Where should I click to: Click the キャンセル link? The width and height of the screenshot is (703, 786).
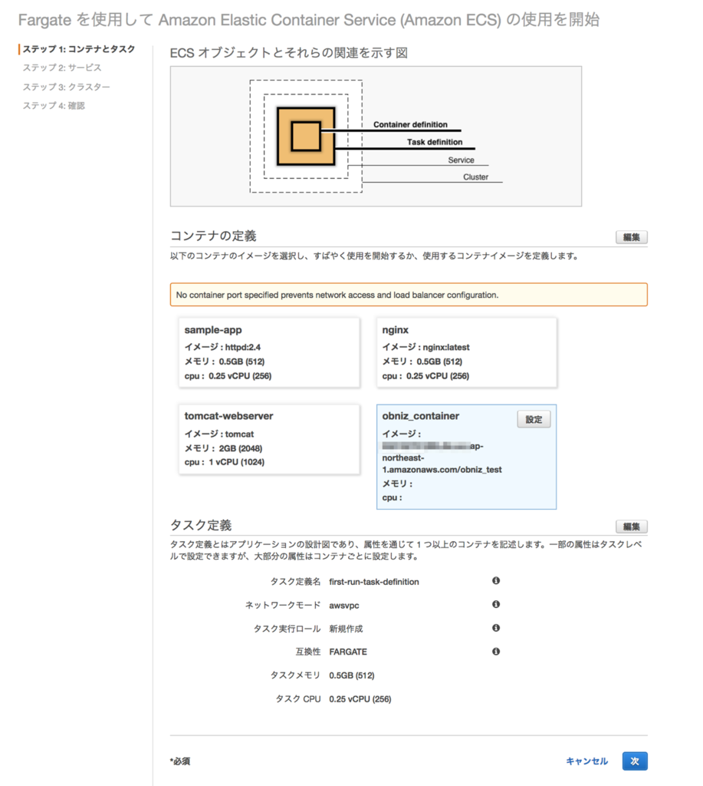tap(586, 761)
